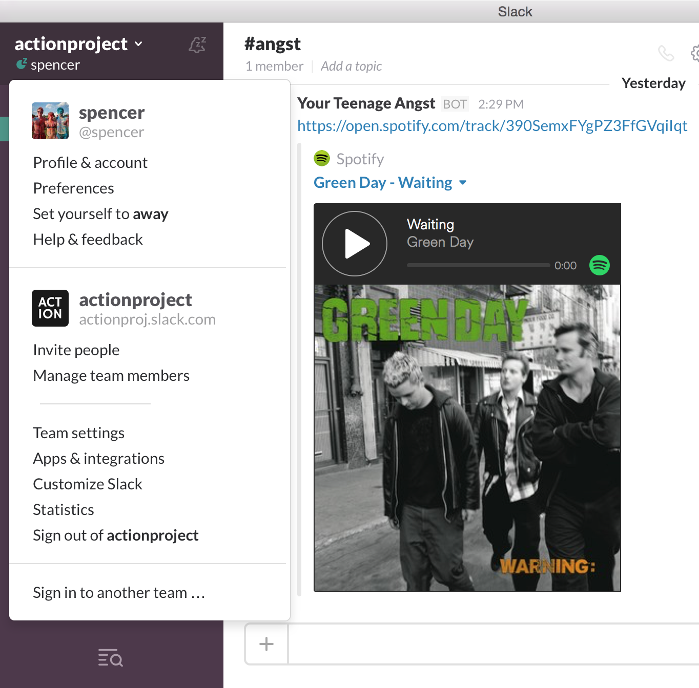Set yourself to away
Viewport: 699px width, 688px height.
[x=100, y=214]
